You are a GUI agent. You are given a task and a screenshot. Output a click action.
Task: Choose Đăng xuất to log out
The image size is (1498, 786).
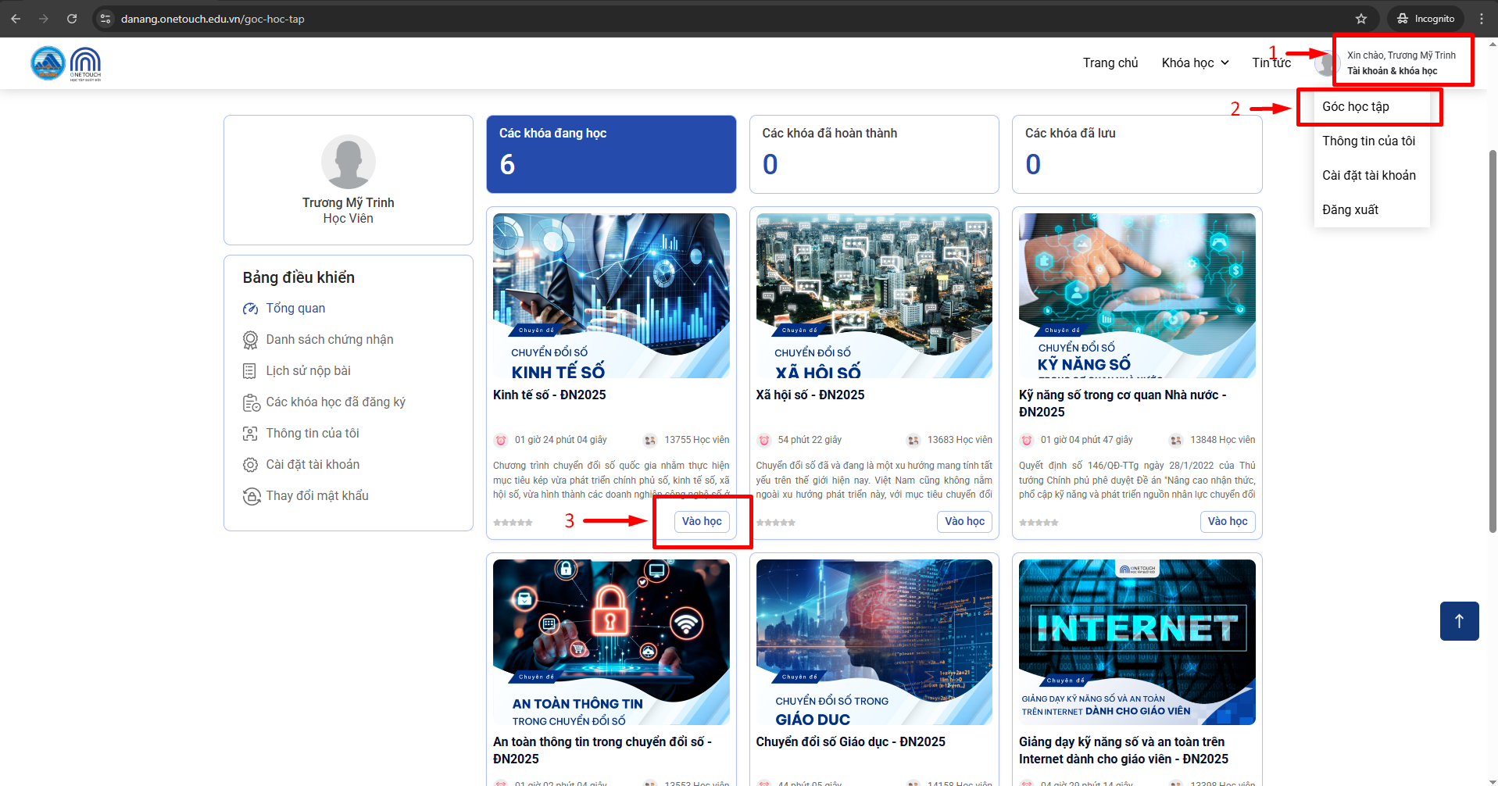(1350, 209)
